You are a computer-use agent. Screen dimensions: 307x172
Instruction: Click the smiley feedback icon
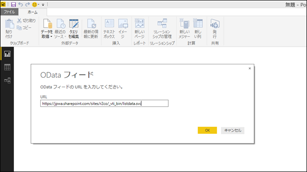click(x=34, y=4)
